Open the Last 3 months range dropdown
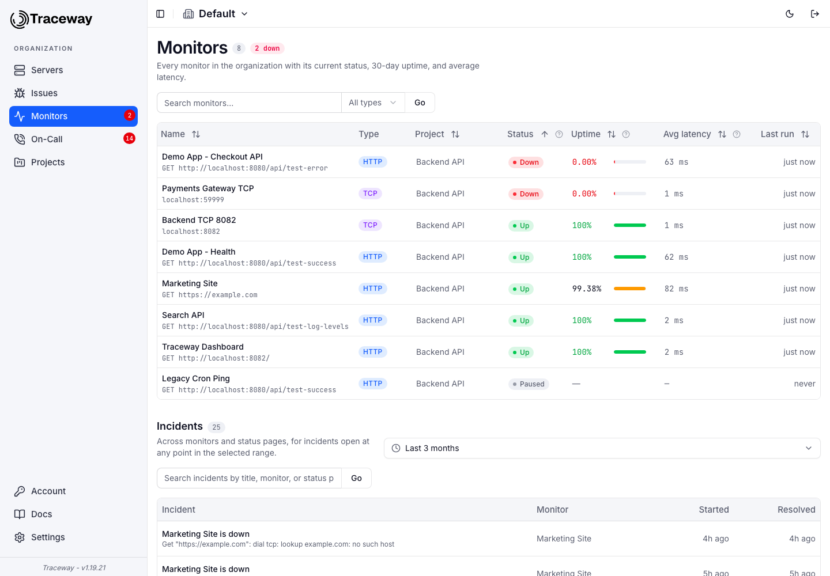830x576 pixels. 602,448
